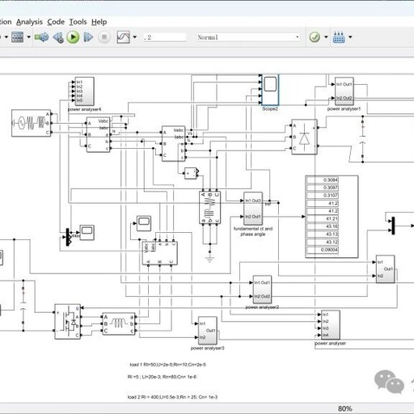
Task: Select the small scope above lower measurement block
Action: point(144,223)
